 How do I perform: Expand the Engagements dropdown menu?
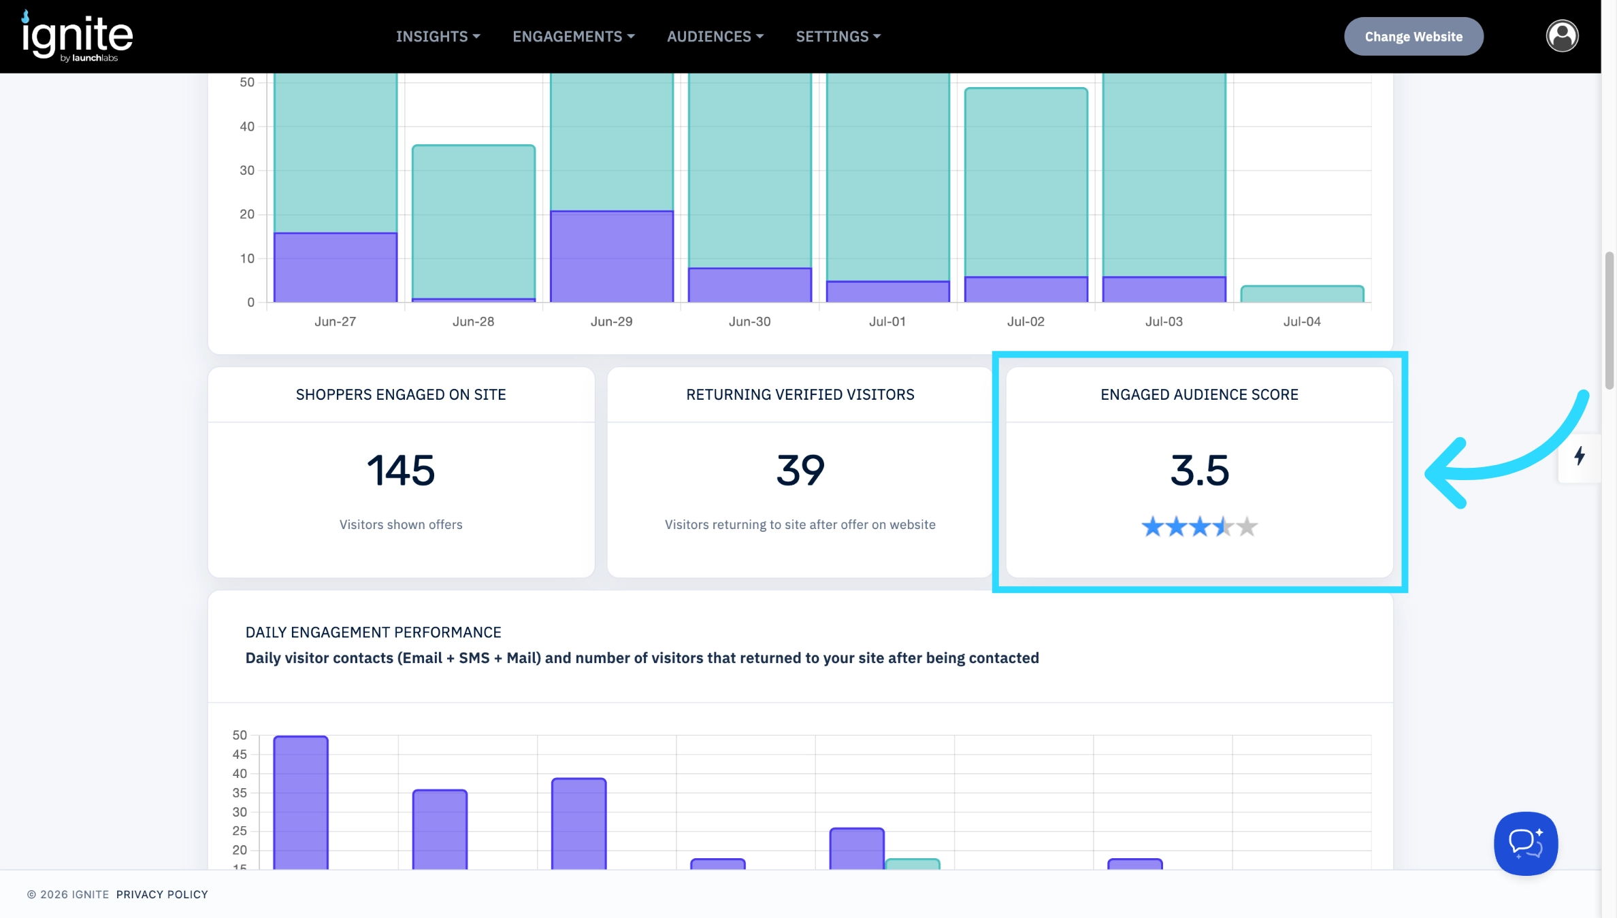click(574, 37)
